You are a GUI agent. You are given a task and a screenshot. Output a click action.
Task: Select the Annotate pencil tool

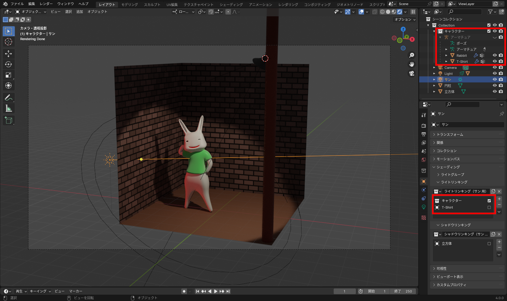(8, 98)
